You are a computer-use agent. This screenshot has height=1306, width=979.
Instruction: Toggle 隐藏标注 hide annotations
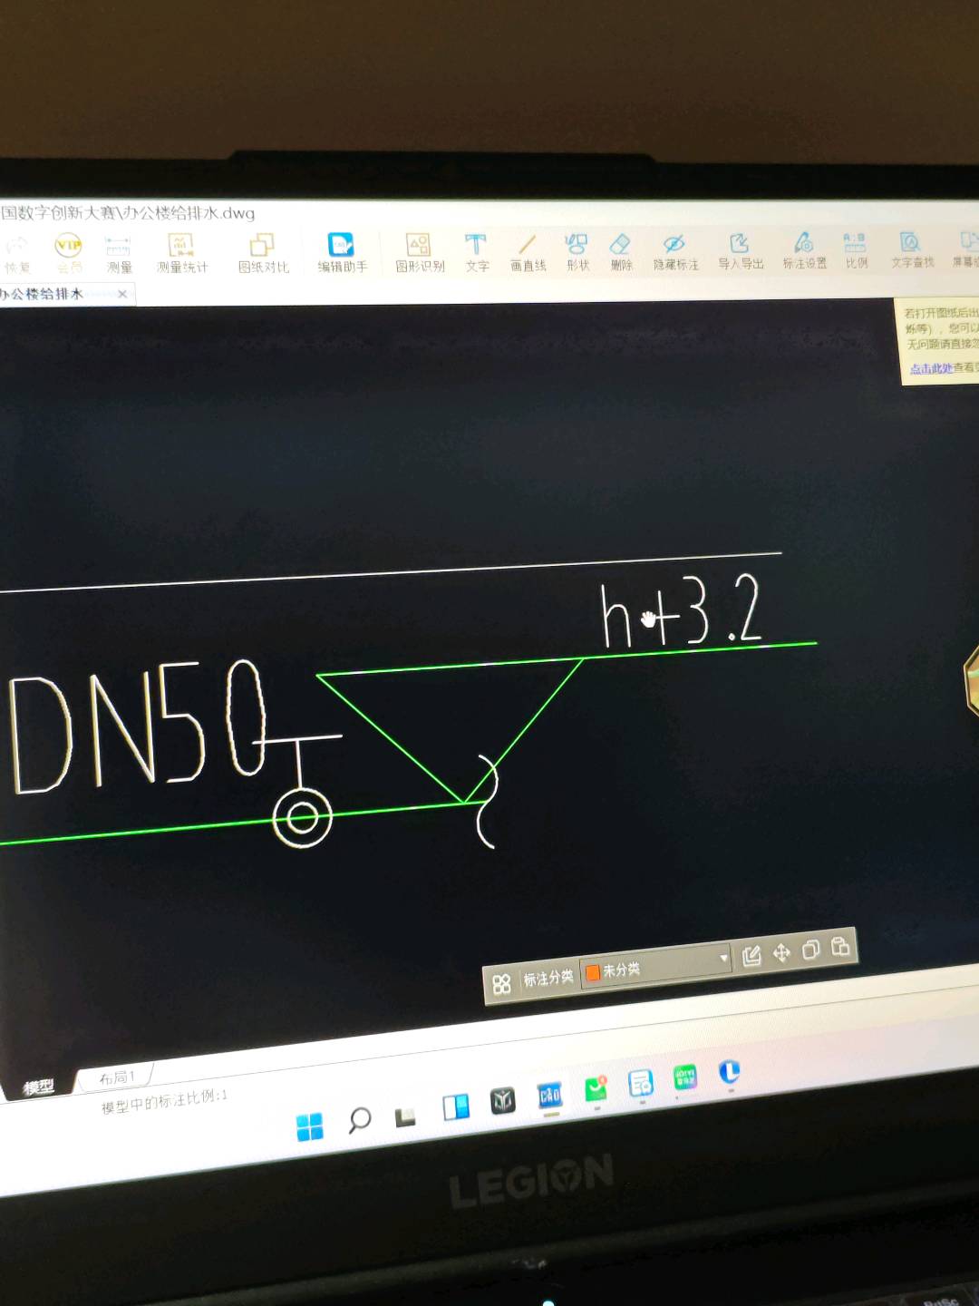(x=675, y=251)
